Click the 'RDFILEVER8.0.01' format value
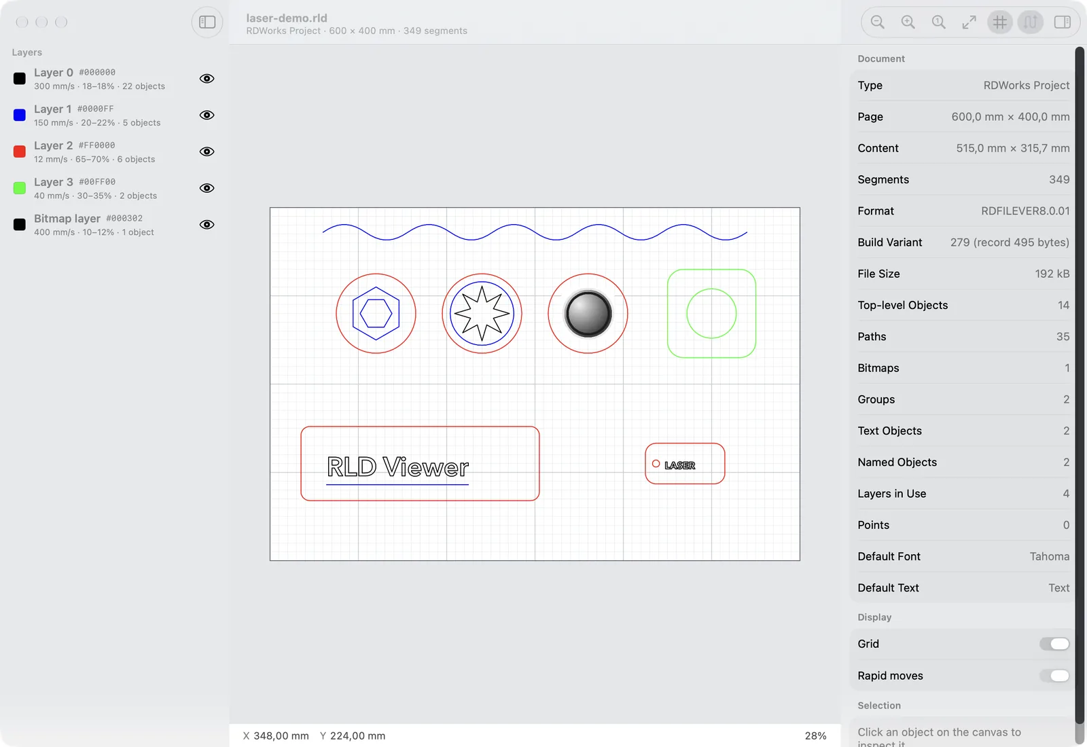This screenshot has height=747, width=1087. [1025, 211]
